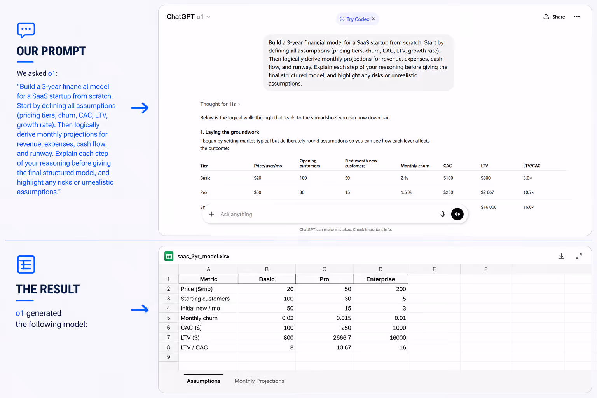Image resolution: width=597 pixels, height=398 pixels.
Task: Select the Initial new / mo cell
Action: pos(208,308)
